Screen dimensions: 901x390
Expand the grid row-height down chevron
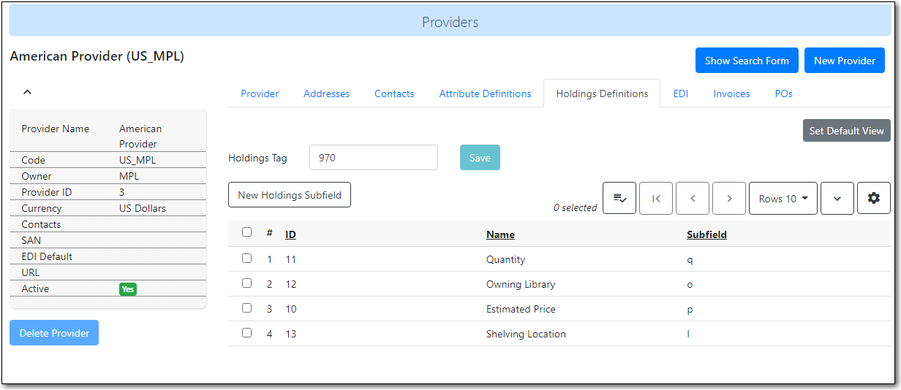point(837,199)
